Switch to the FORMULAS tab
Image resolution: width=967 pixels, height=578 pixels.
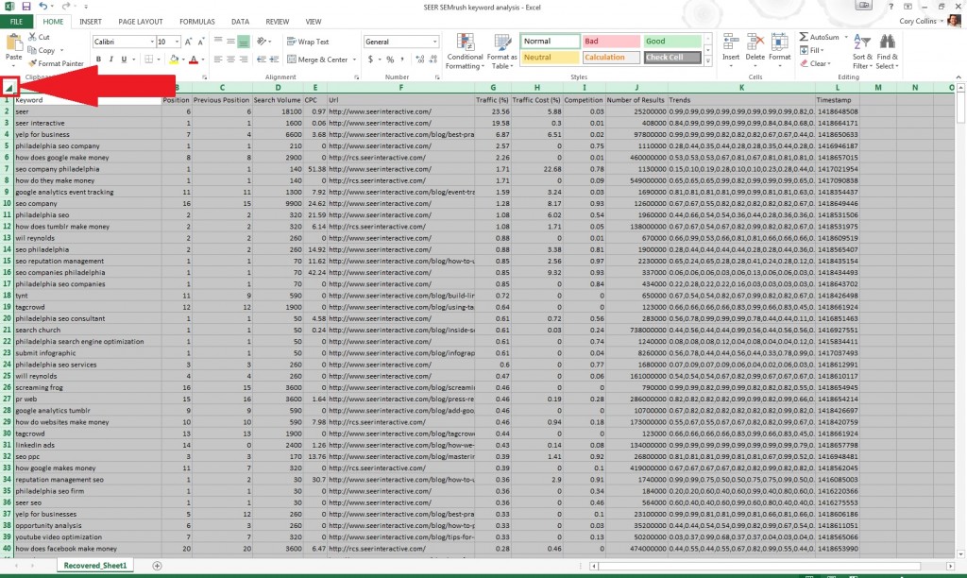[x=197, y=22]
